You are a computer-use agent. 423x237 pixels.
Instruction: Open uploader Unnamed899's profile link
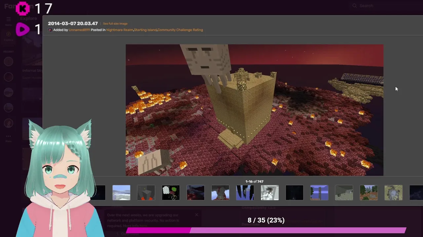tap(79, 30)
